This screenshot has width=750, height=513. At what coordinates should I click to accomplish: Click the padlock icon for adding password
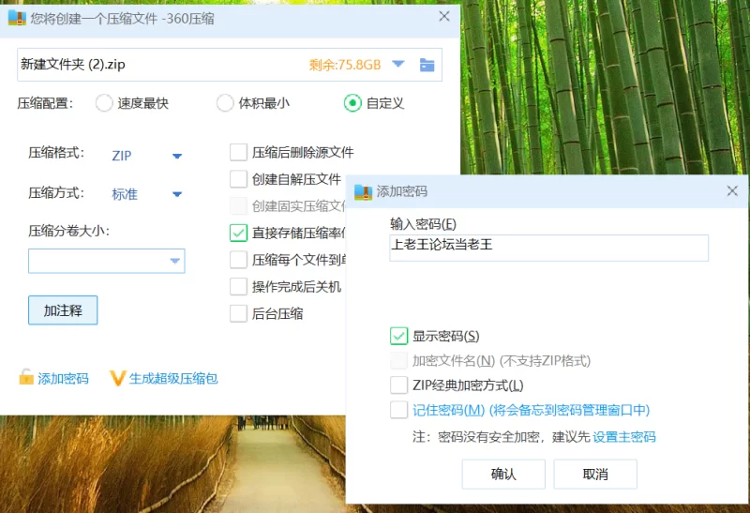click(x=26, y=378)
